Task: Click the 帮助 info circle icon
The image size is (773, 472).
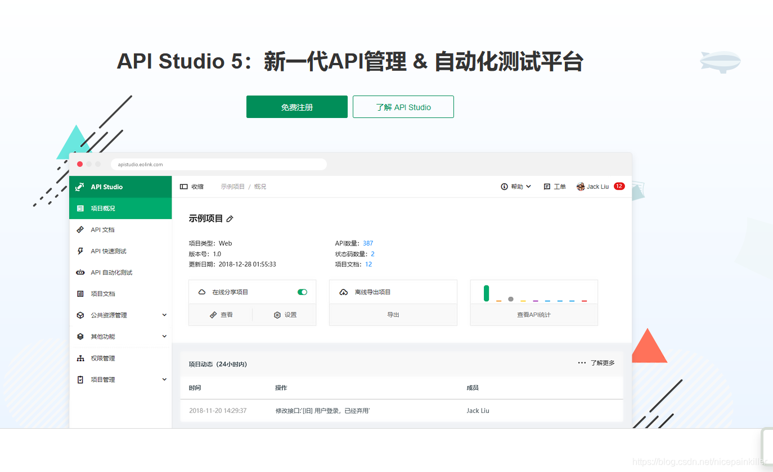Action: tap(504, 187)
